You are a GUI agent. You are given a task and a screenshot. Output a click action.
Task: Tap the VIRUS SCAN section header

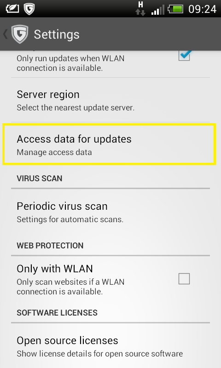point(40,178)
